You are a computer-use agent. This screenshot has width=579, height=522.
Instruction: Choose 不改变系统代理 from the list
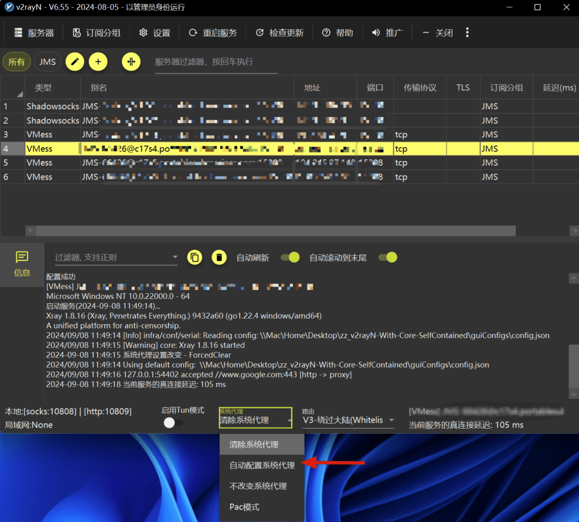tap(262, 486)
